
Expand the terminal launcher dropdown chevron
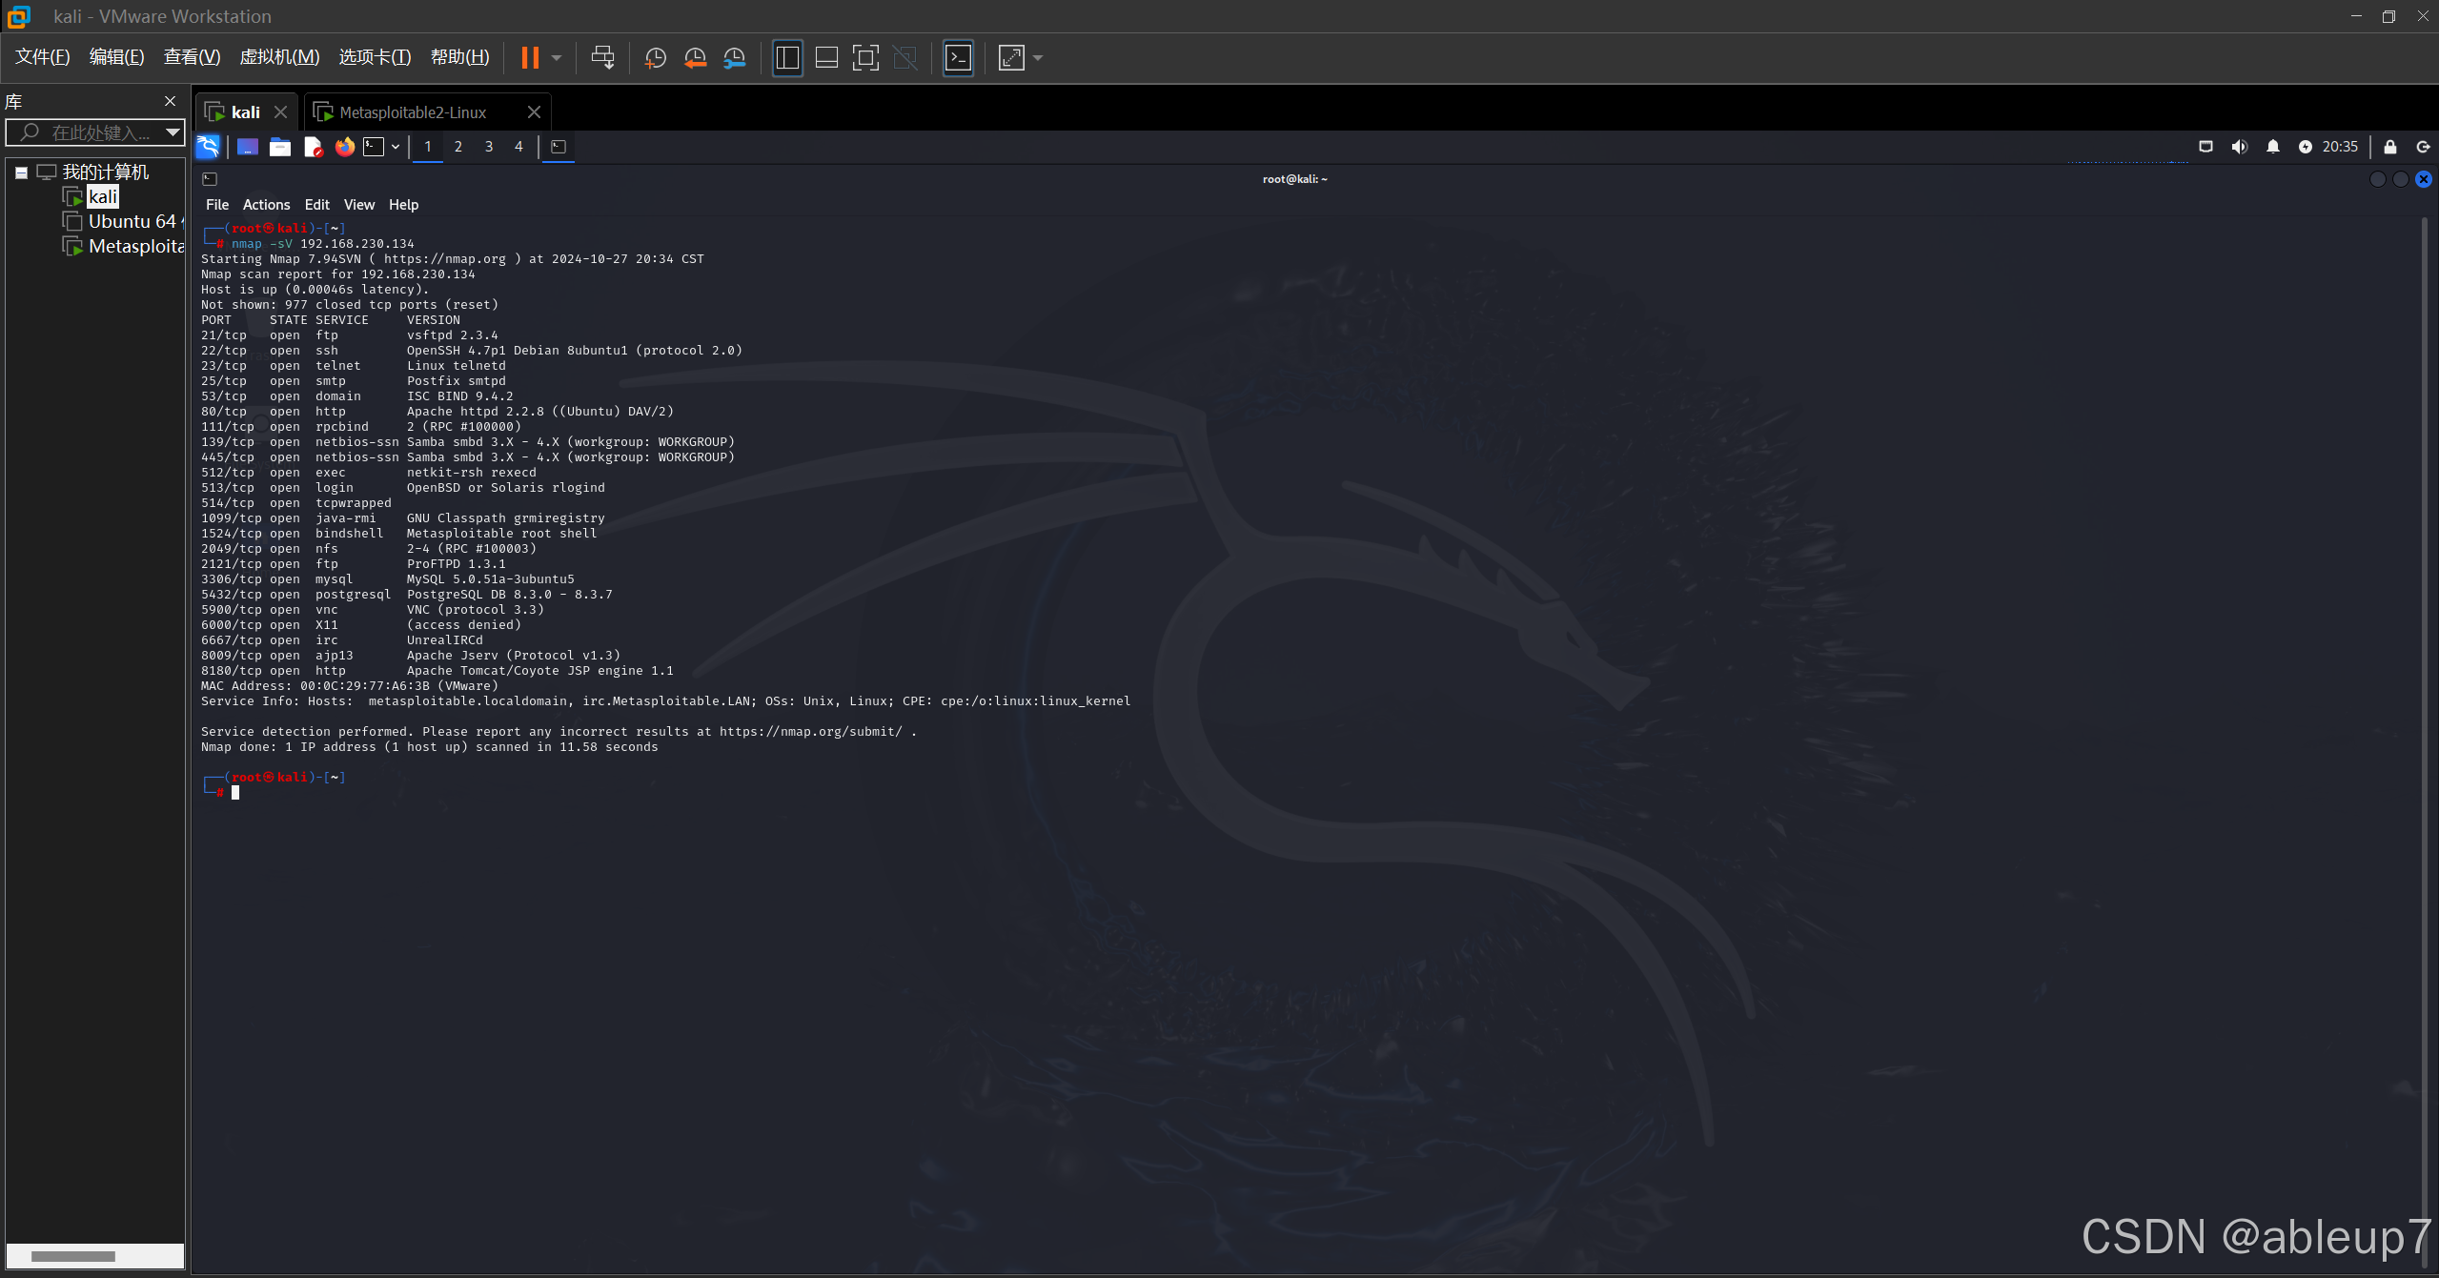coord(396,147)
